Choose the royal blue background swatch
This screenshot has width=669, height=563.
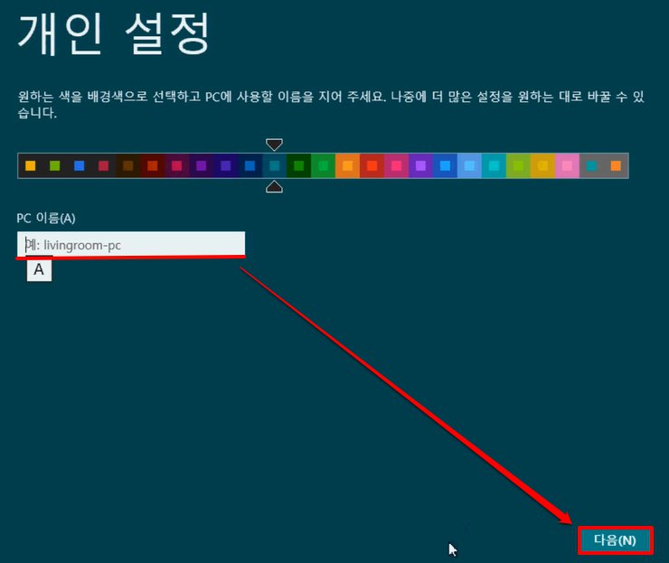coord(445,165)
